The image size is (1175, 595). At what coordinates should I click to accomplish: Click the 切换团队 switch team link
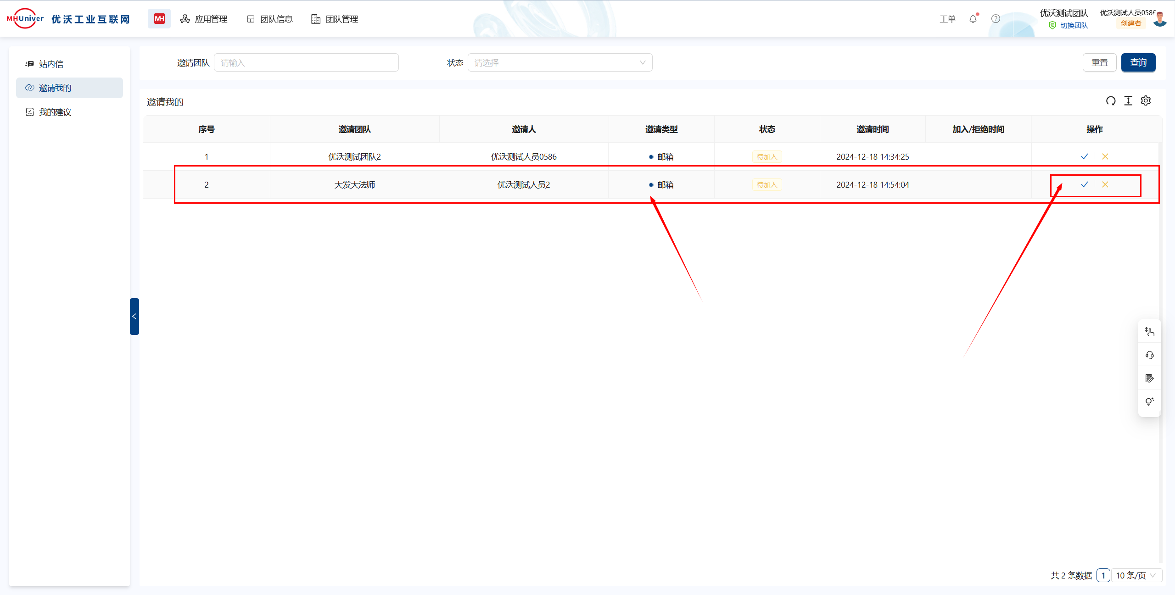pyautogui.click(x=1074, y=26)
